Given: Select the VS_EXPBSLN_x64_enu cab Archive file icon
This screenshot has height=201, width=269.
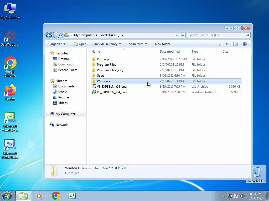Looking at the screenshot, I should click(94, 86).
